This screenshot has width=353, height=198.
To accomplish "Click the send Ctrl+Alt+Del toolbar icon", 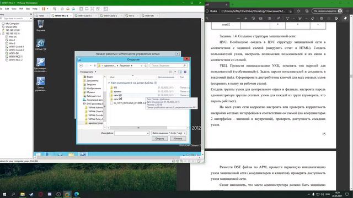I will point(55,9).
